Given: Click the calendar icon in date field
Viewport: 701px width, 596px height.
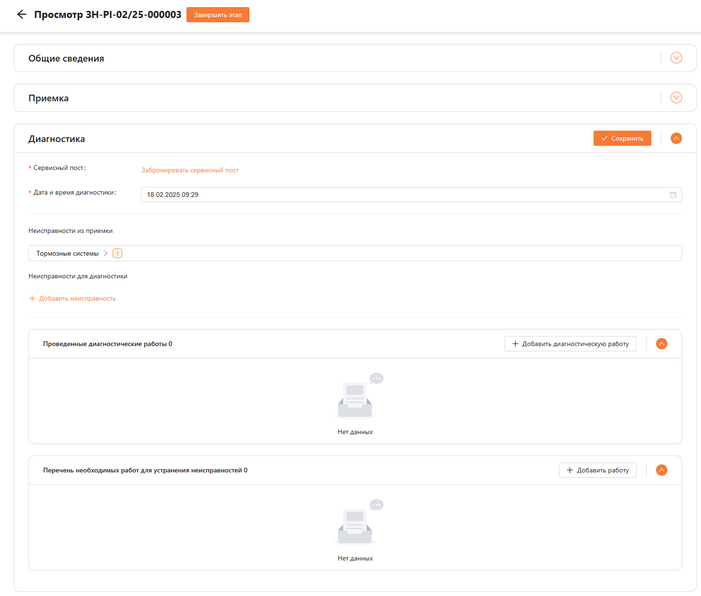Looking at the screenshot, I should pos(673,195).
